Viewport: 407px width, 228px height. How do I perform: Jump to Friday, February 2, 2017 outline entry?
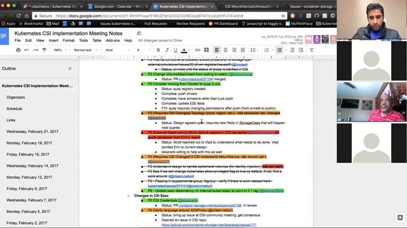pyautogui.click(x=27, y=222)
